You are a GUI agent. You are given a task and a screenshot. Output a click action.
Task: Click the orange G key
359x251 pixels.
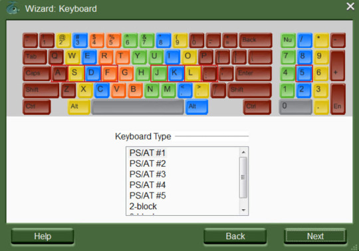[126, 74]
